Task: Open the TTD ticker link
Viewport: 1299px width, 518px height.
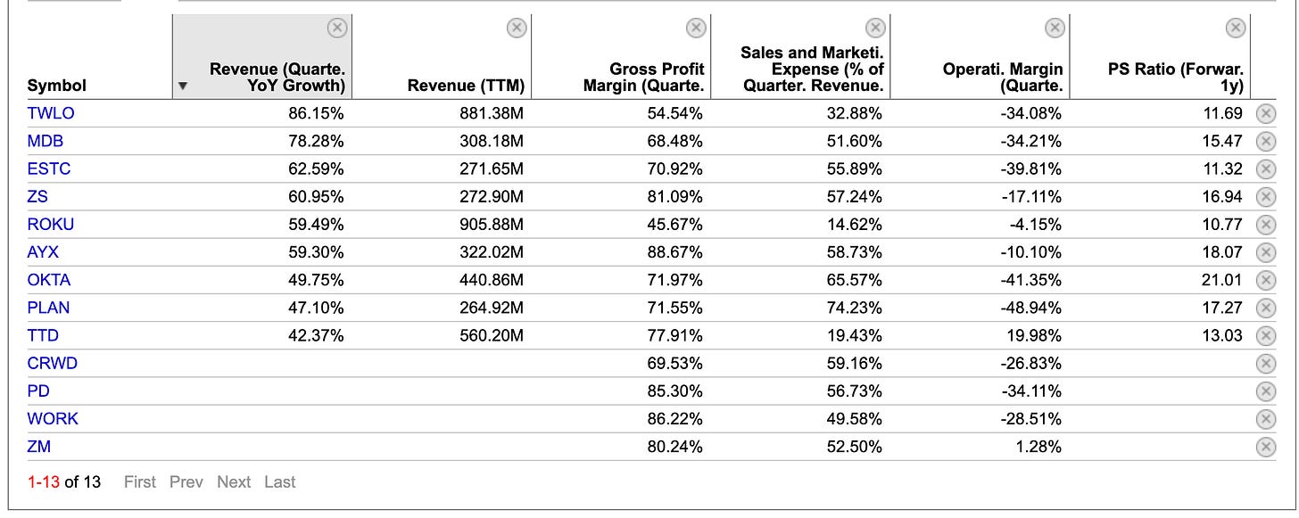Action: (x=43, y=335)
